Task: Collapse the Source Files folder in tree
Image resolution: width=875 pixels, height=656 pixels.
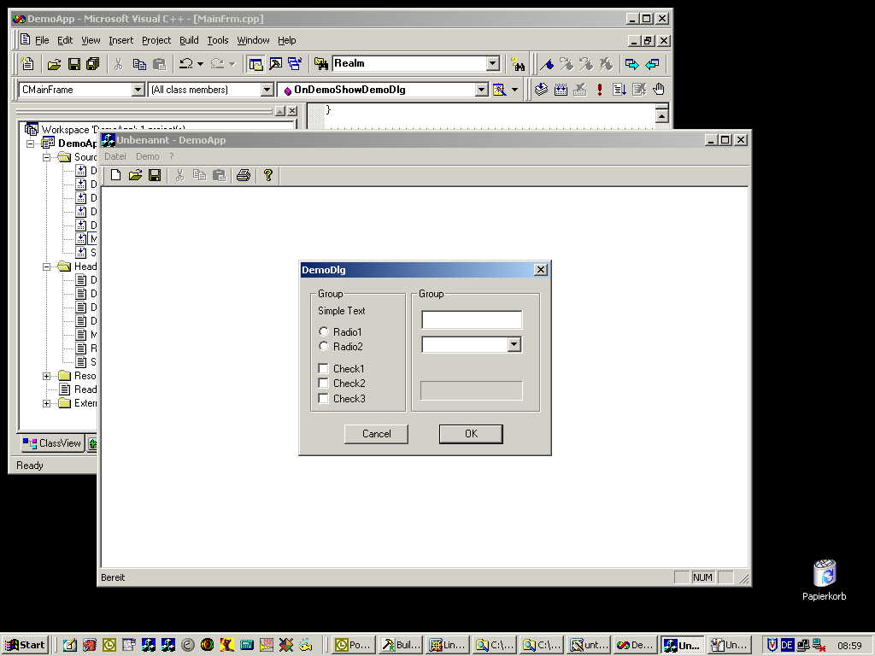Action: coord(48,157)
